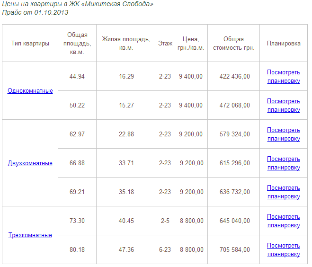The height and width of the screenshot is (267, 312).
Task: Click the 'Планировка' column header
Action: coord(284,44)
